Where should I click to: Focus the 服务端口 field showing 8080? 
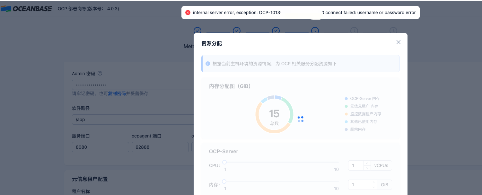[101, 147]
